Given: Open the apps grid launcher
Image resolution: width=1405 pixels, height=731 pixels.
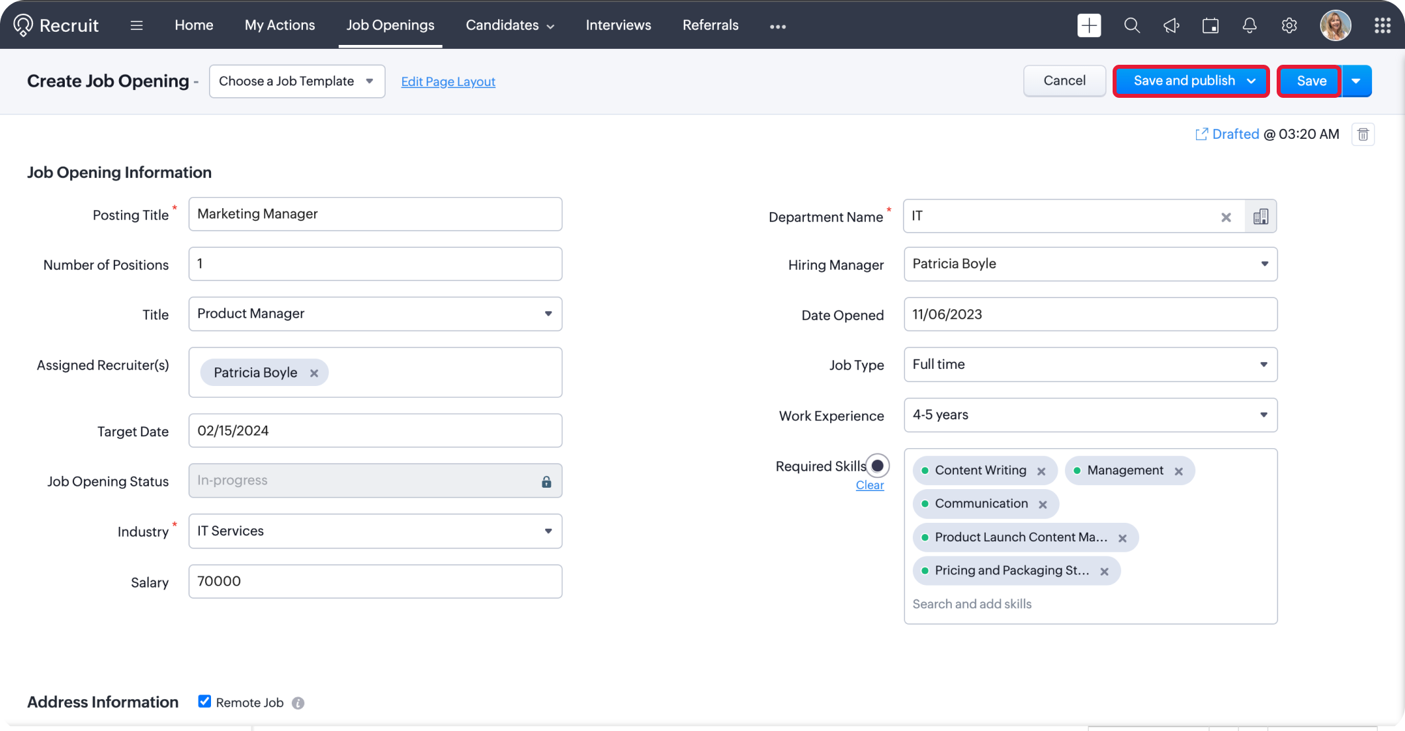Looking at the screenshot, I should click(1383, 26).
